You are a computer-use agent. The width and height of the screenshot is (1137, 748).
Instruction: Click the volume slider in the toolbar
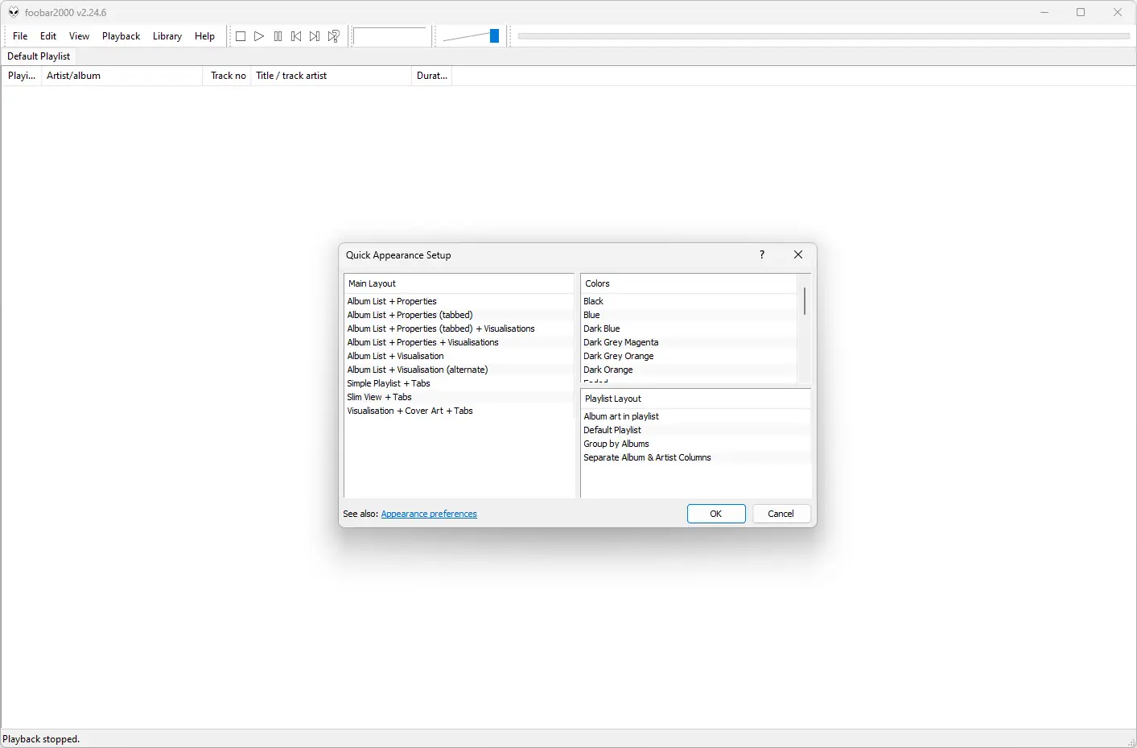pos(472,36)
